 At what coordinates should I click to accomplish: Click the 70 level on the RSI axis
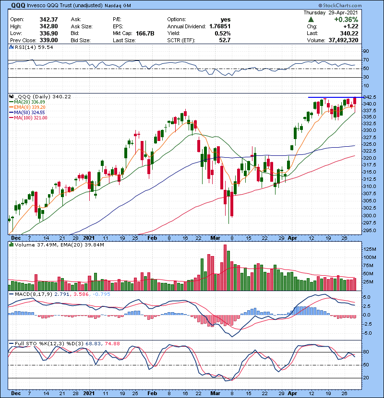366,60
